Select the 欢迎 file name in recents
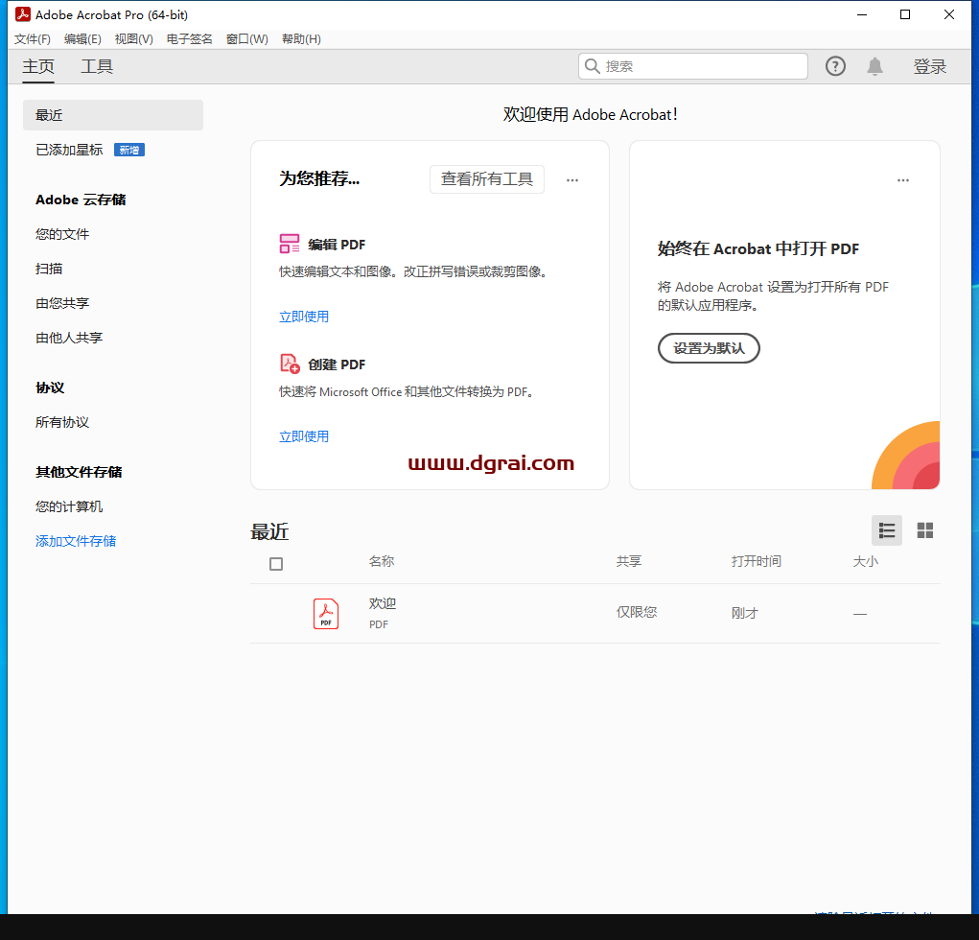 [383, 603]
